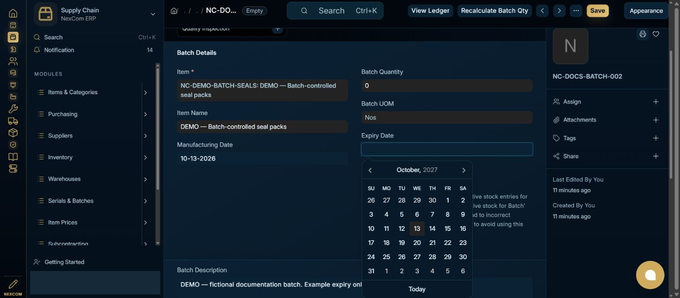The width and height of the screenshot is (680, 298).
Task: Open Appearance settings
Action: 646,11
